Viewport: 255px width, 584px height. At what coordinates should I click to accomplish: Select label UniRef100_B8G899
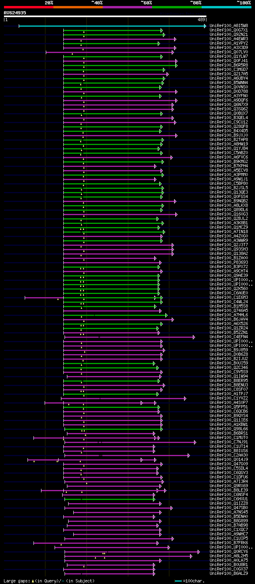[x=229, y=521]
